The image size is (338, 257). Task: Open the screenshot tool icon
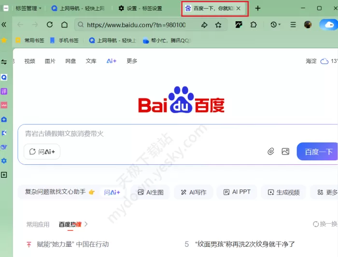point(239,25)
